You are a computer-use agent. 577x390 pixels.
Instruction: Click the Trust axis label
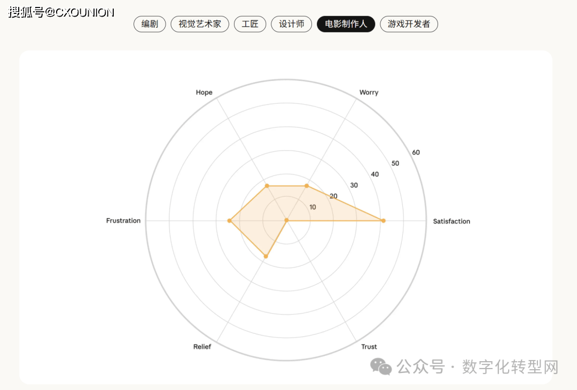pyautogui.click(x=369, y=347)
